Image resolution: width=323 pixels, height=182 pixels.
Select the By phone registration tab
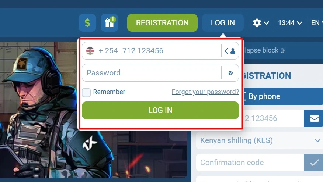tap(283, 96)
